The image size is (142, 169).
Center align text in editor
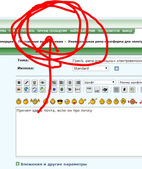point(70,82)
